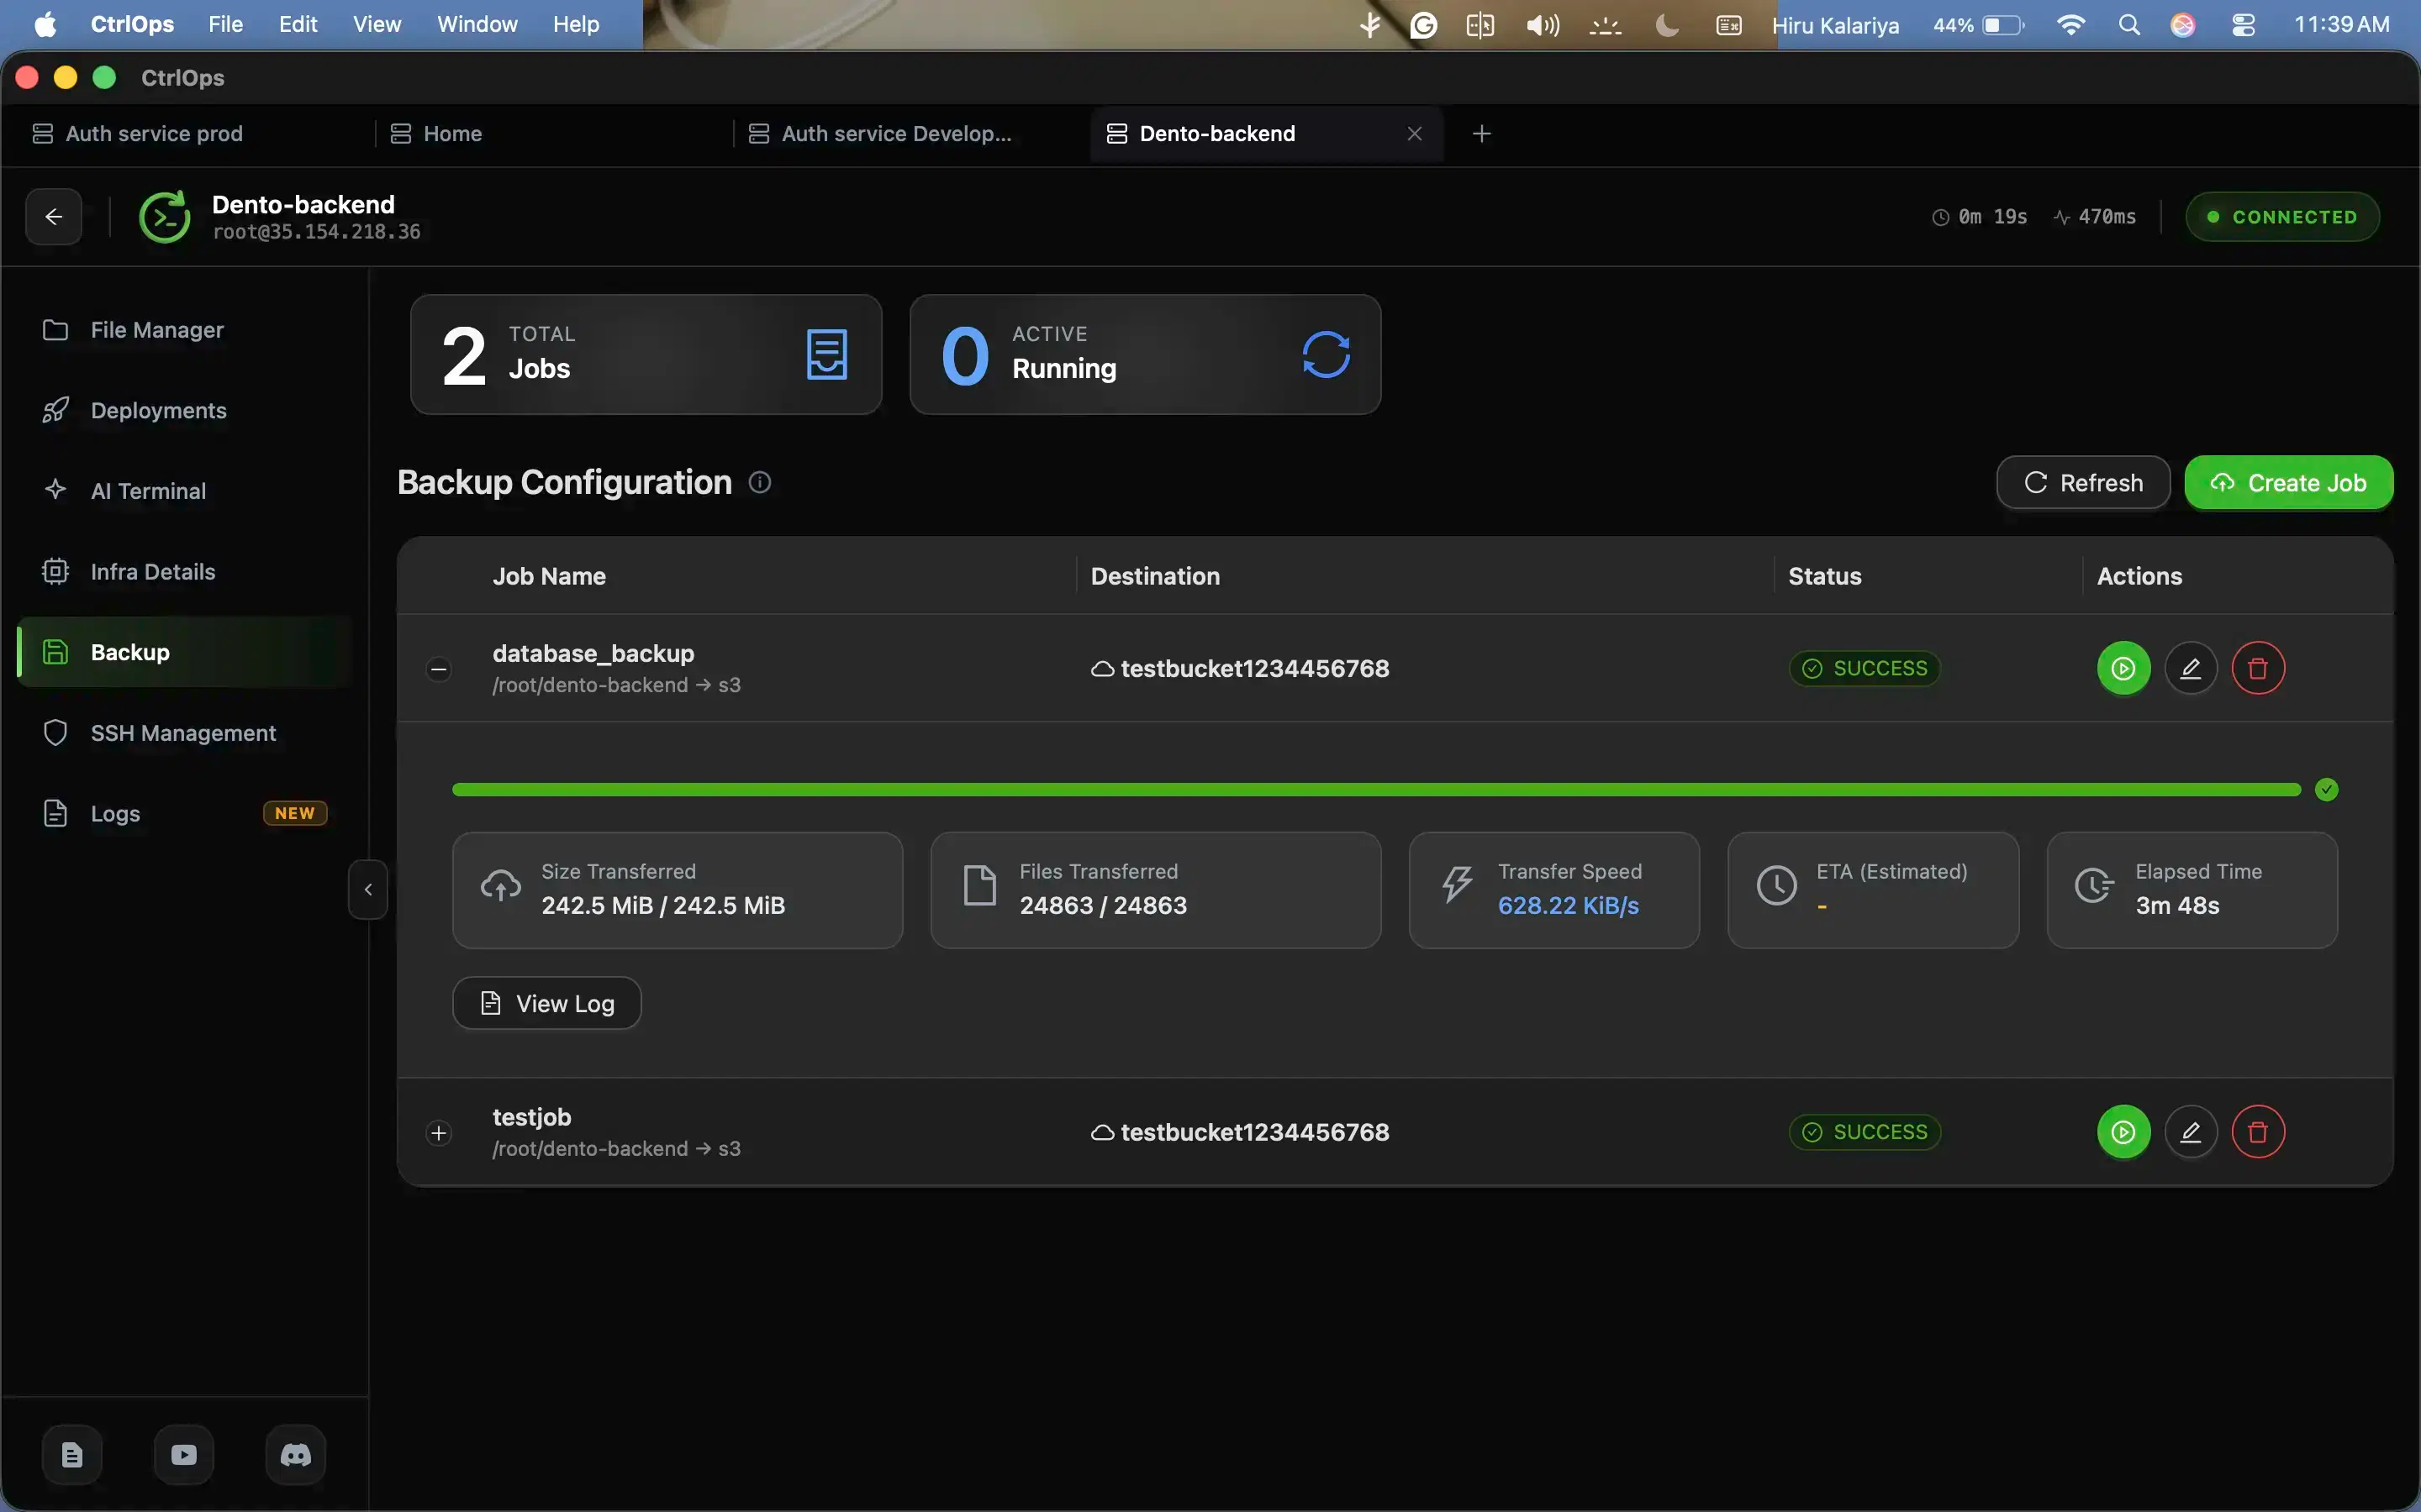Edit the database_backup job
The height and width of the screenshot is (1512, 2421).
(x=2190, y=668)
